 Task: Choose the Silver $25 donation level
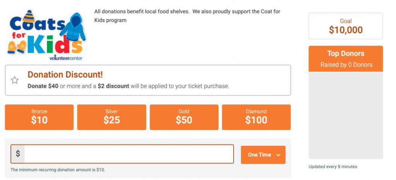pos(112,117)
